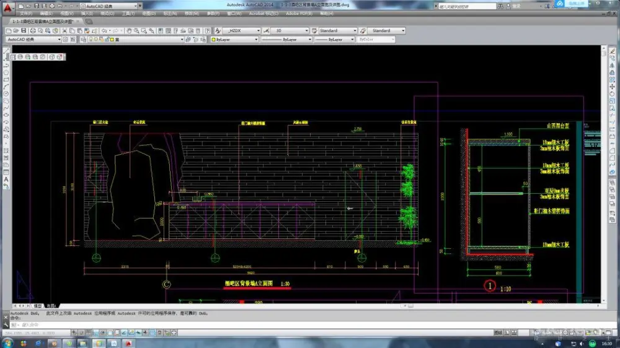
Task: Switch to the 模型 model tab
Action: (38, 306)
